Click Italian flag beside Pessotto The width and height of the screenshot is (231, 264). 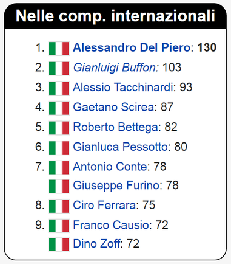point(59,148)
